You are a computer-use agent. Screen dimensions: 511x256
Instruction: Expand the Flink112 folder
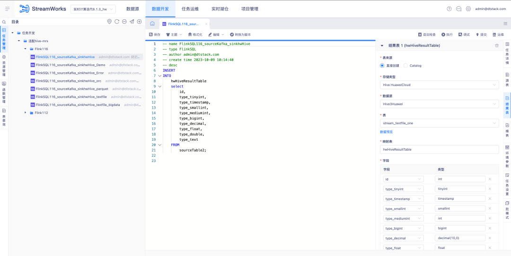pyautogui.click(x=25, y=112)
